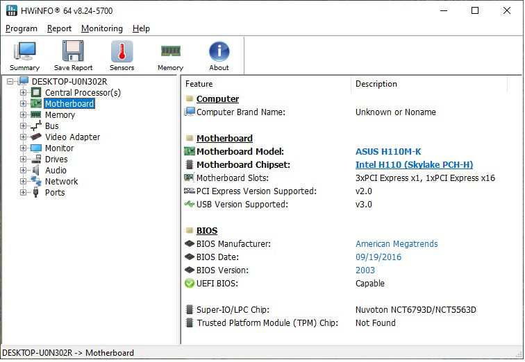
Task: Click the Motherboard Slots row icon
Action: point(190,178)
